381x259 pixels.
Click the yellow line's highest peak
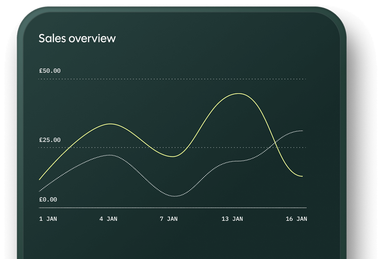239,93
